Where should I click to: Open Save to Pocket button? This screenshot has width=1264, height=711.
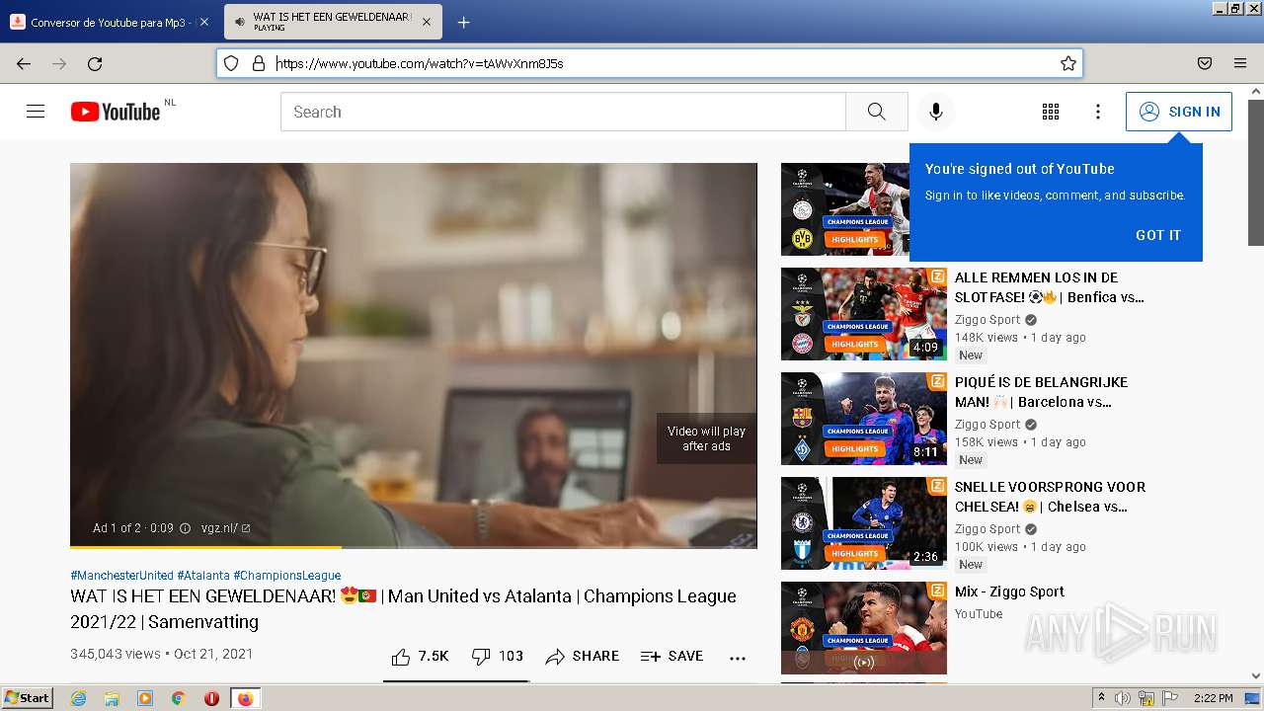(1205, 63)
